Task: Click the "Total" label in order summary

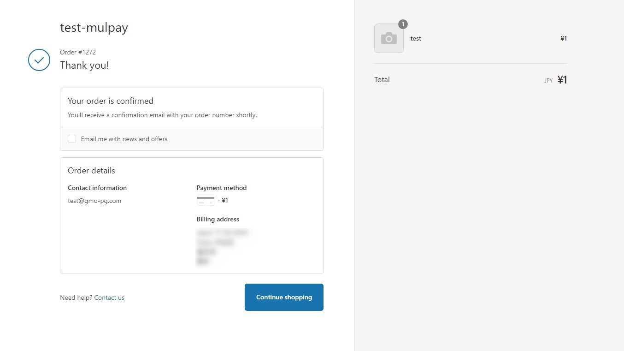Action: coord(382,80)
